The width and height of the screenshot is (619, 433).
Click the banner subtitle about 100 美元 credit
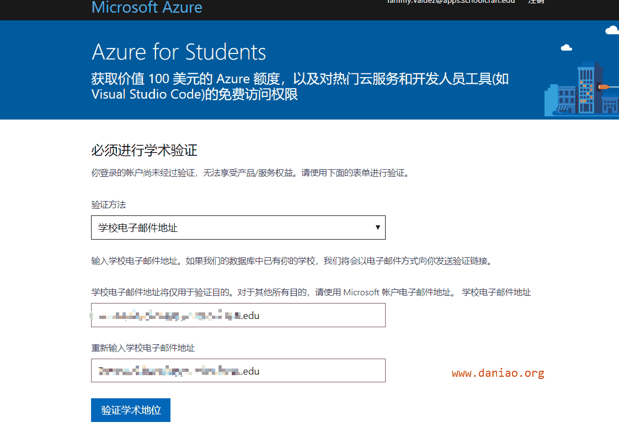[x=300, y=86]
